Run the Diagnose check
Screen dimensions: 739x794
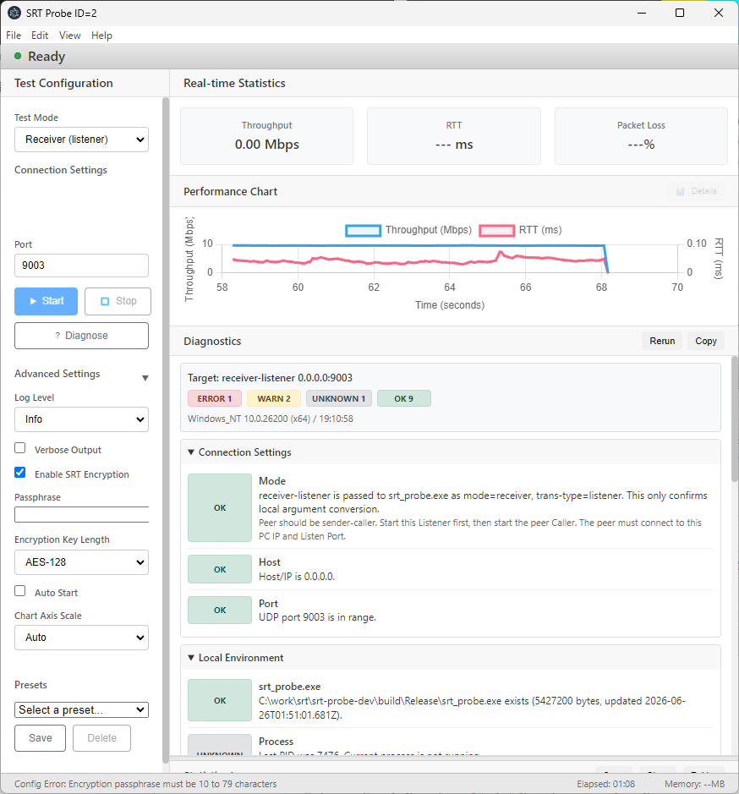81,336
